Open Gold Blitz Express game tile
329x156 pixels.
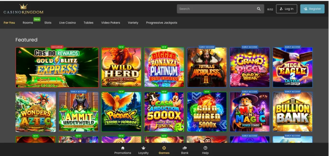pyautogui.click(x=57, y=67)
